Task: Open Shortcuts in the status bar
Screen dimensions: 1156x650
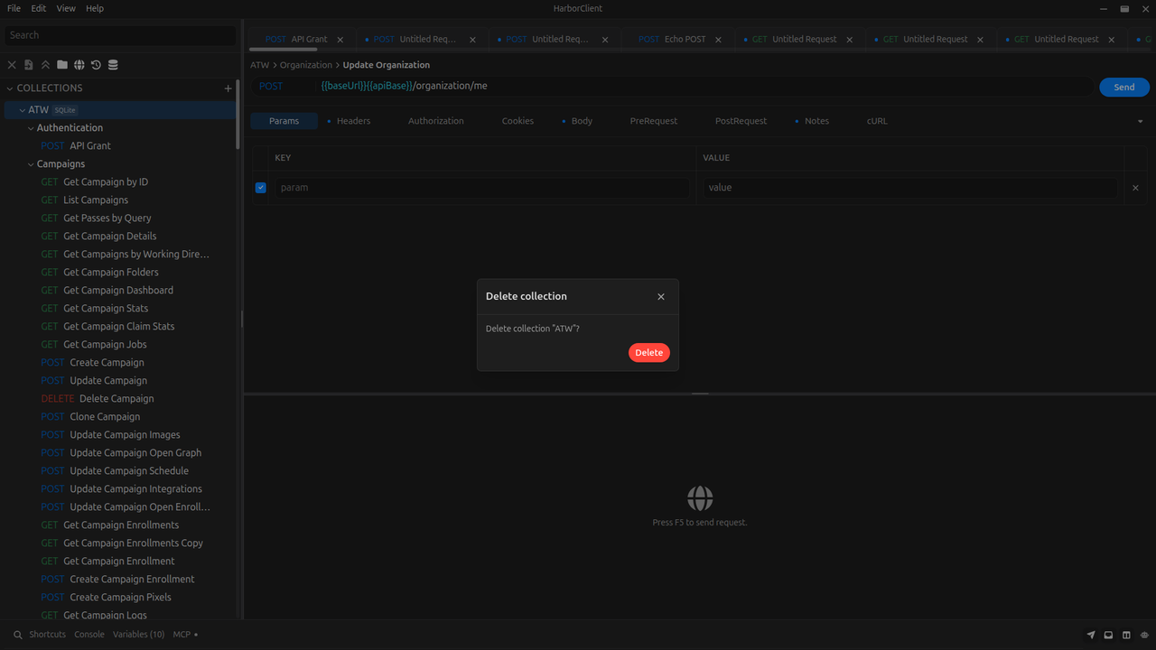Action: pos(47,635)
